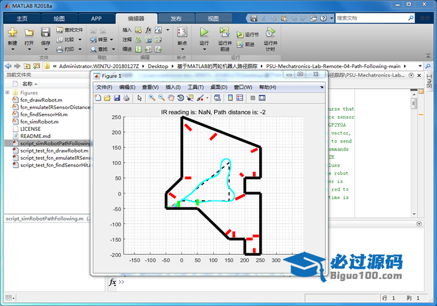Click the Save Figure icon in Figure 1 toolbar
The height and width of the screenshot is (306, 437).
[x=117, y=98]
